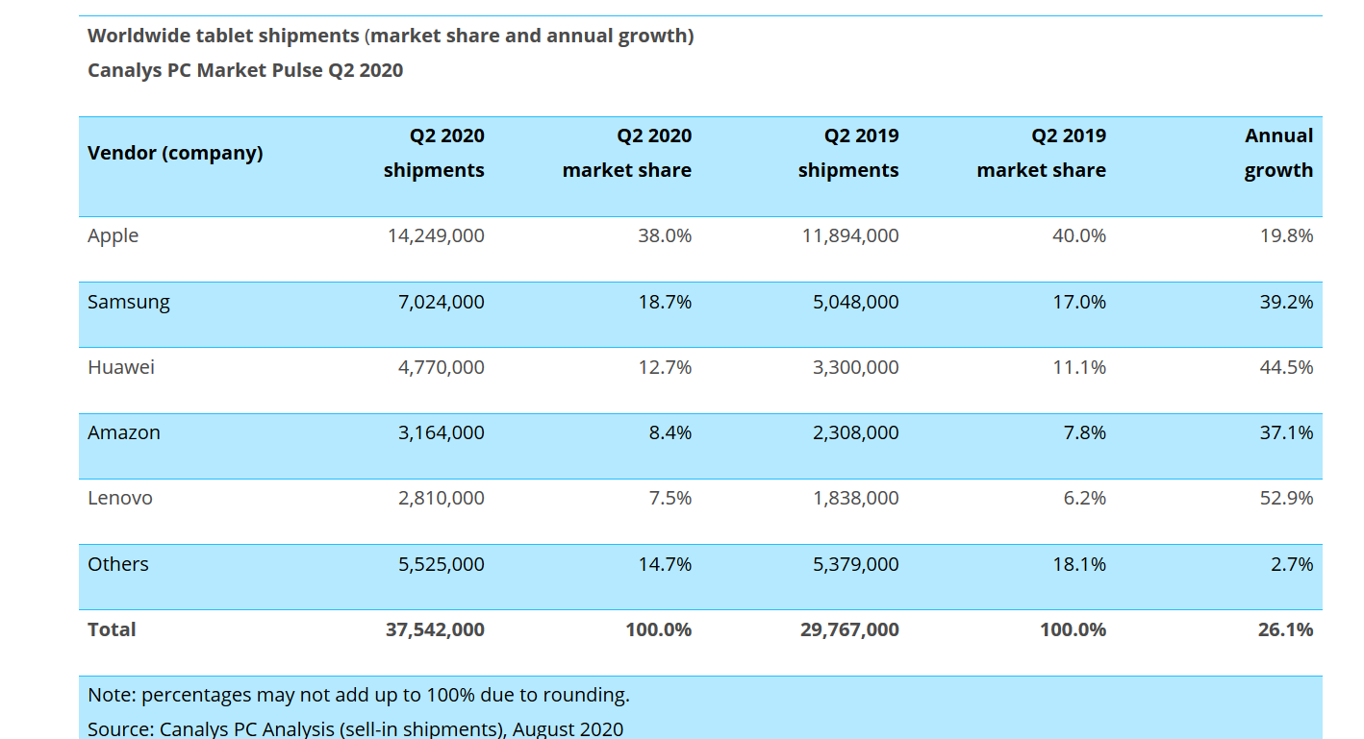Click the 'Canalys PC Market Pulse Q2 2020' subtitle
The image size is (1364, 739).
click(245, 70)
